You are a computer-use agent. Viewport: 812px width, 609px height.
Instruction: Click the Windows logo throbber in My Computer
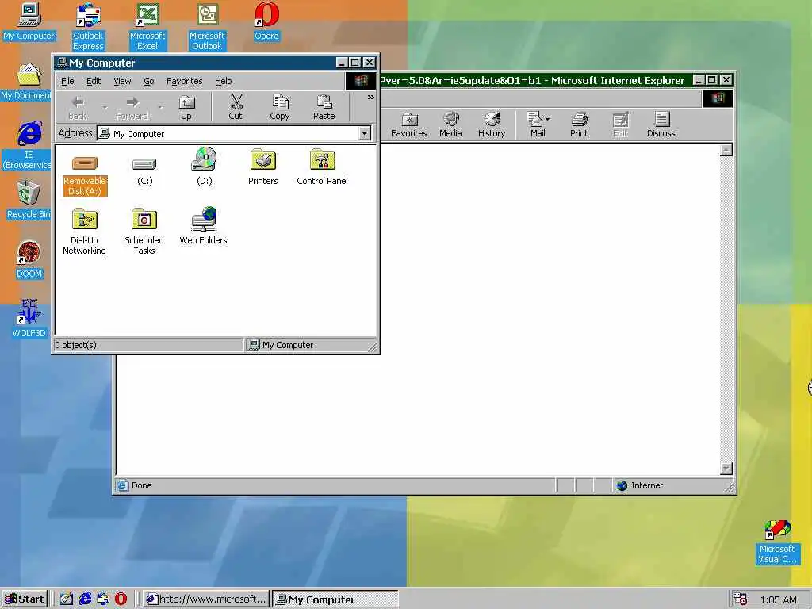point(361,81)
